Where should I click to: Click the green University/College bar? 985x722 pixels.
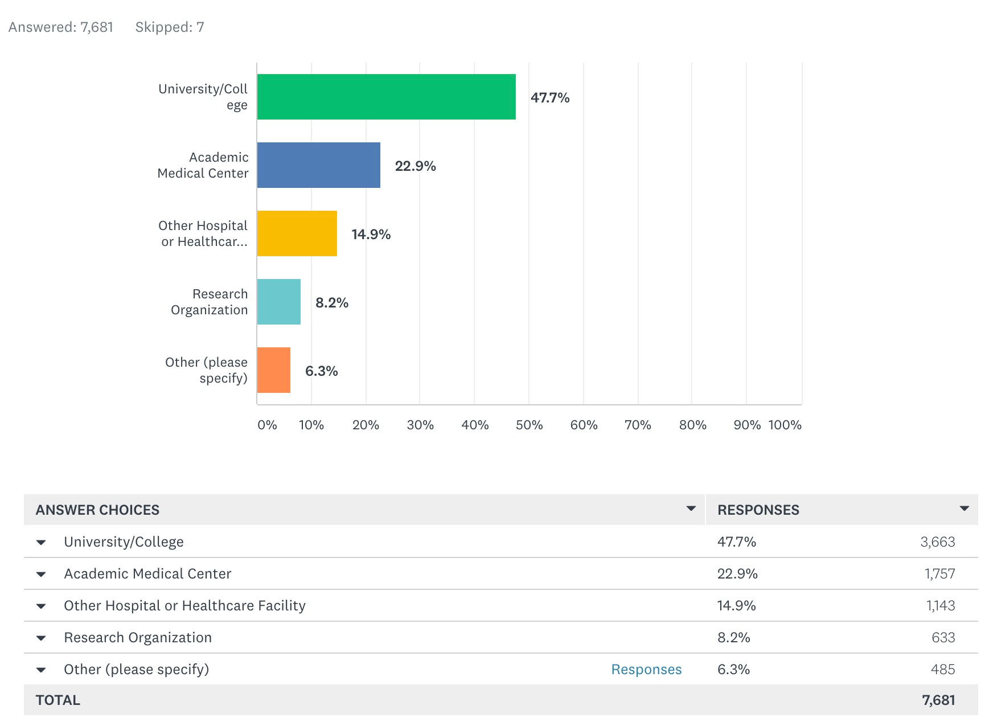[386, 97]
